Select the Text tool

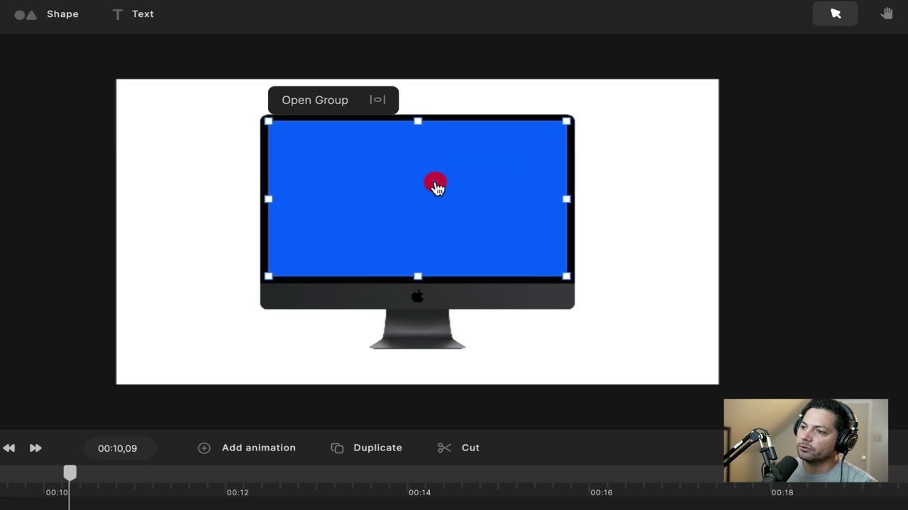133,14
